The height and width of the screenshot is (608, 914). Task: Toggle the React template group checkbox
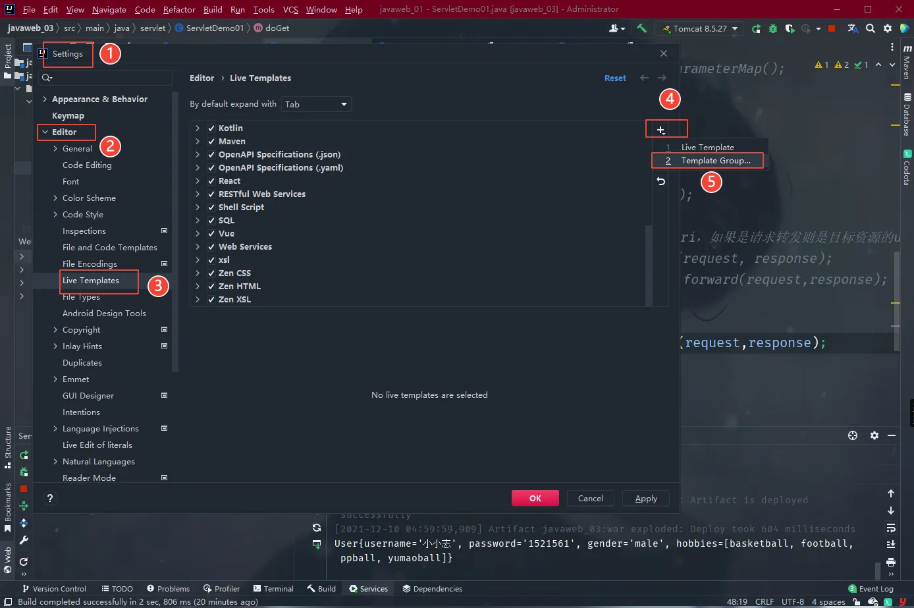click(211, 181)
